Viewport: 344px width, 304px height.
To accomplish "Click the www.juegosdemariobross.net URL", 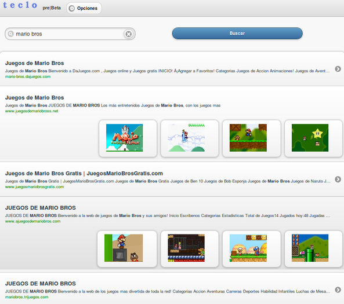I will point(31,111).
